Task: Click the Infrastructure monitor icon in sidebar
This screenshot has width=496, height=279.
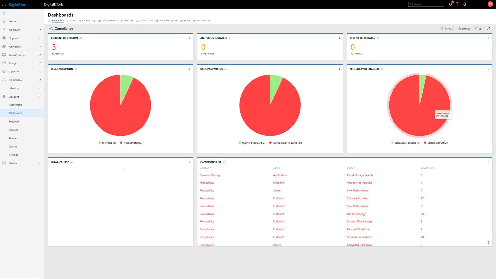Action: 4,55
